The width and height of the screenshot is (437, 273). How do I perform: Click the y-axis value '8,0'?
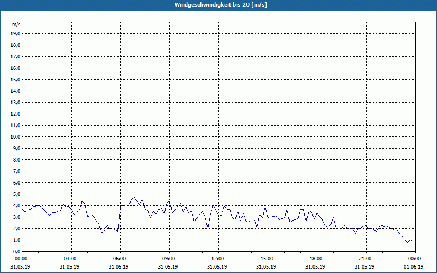16,159
